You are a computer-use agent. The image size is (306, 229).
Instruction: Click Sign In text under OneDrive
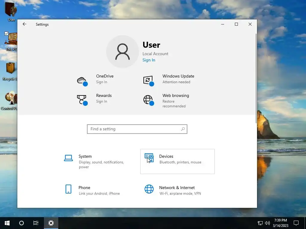102,82
